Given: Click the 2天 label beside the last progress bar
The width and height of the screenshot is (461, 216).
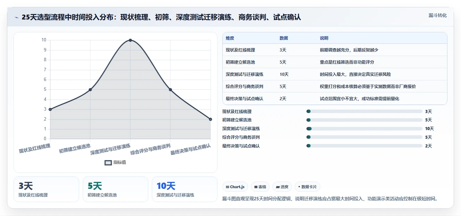Looking at the screenshot, I should click(429, 146).
